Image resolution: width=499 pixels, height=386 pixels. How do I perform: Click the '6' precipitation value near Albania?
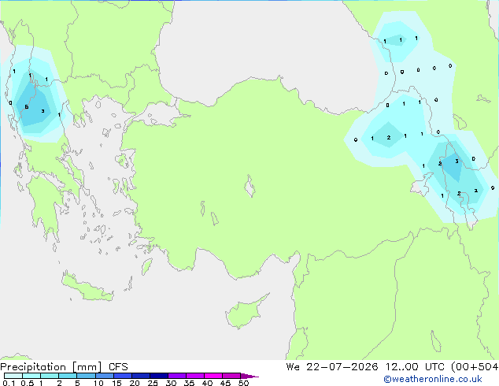point(27,107)
